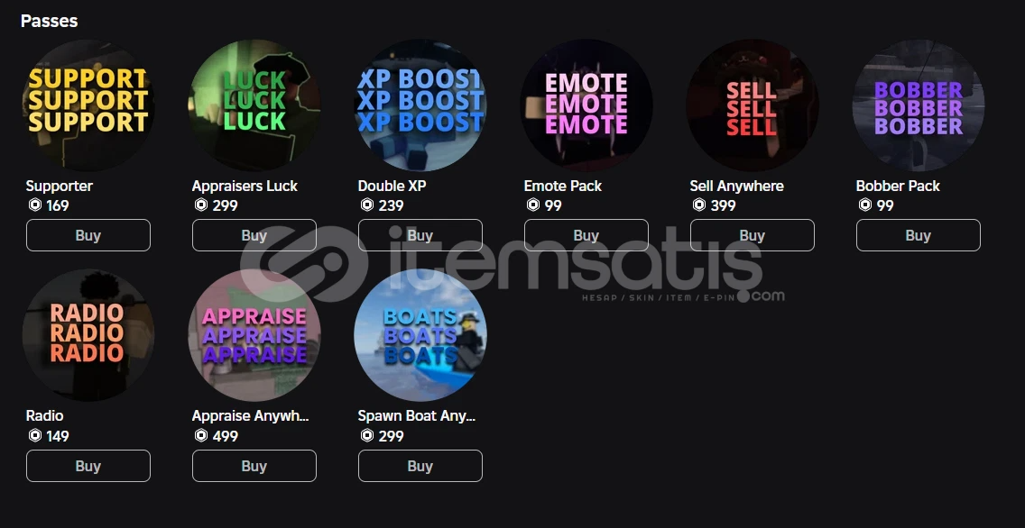Screen dimensions: 1025x528
Task: Open the Radio pass icon
Action: click(x=88, y=335)
